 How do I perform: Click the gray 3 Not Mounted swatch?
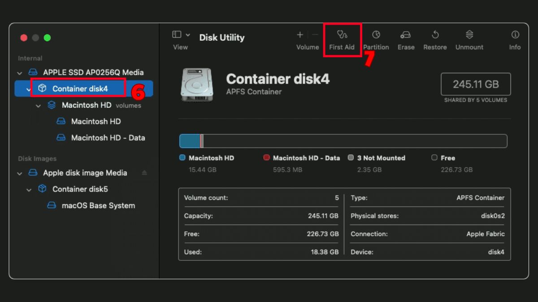(x=351, y=157)
